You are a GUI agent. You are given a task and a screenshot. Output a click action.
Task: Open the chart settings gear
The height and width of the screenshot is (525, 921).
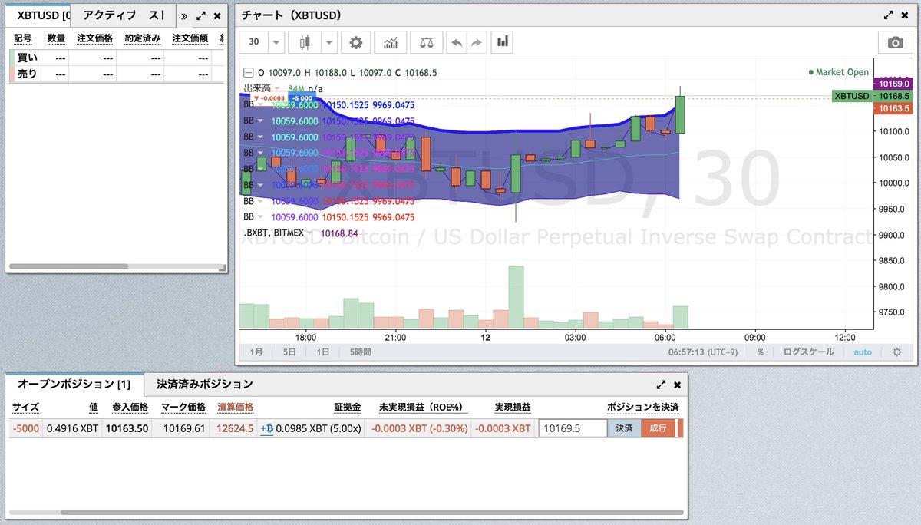click(x=355, y=42)
